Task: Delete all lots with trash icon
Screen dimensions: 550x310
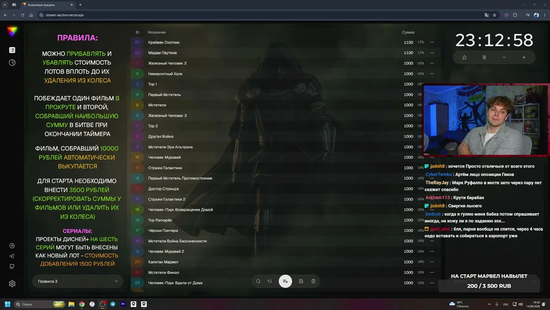Action: (x=313, y=281)
